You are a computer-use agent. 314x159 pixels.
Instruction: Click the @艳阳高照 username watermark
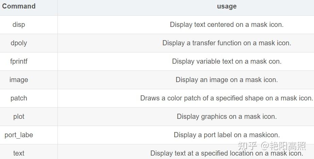[x=283, y=146]
